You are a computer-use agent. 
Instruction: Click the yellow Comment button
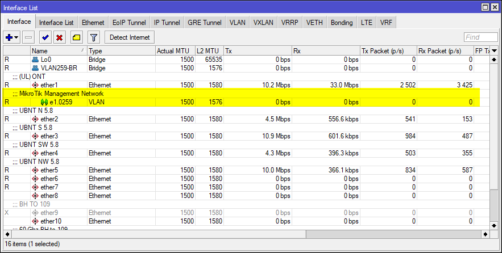pyautogui.click(x=76, y=37)
